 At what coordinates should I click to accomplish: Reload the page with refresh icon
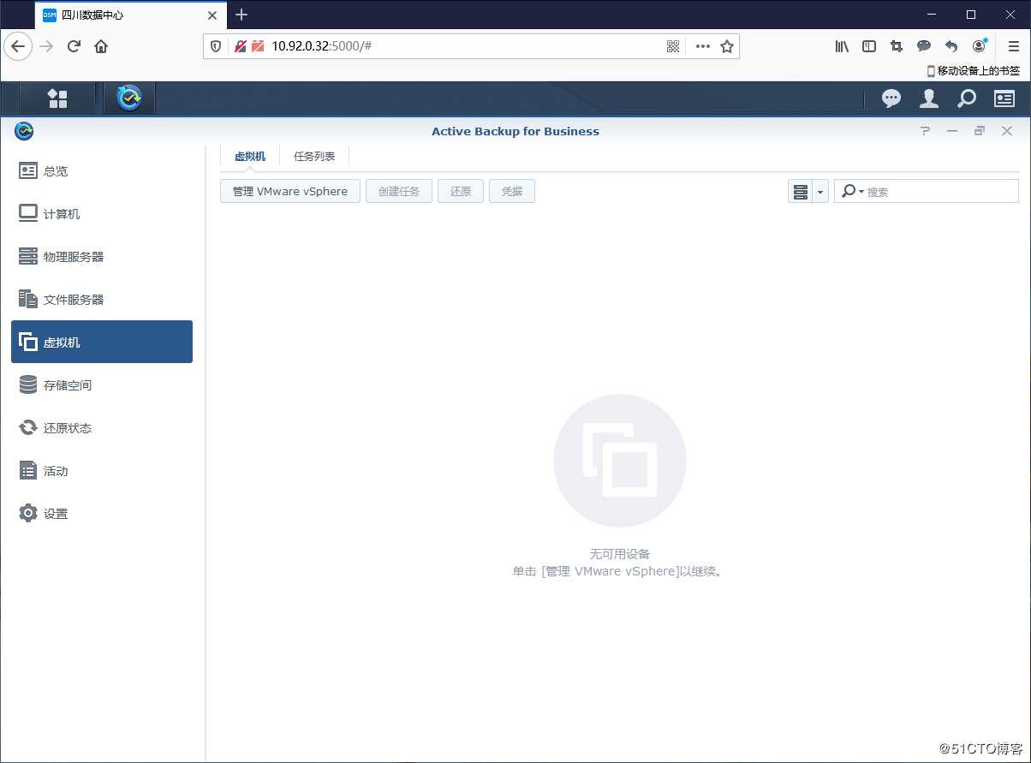pos(74,46)
